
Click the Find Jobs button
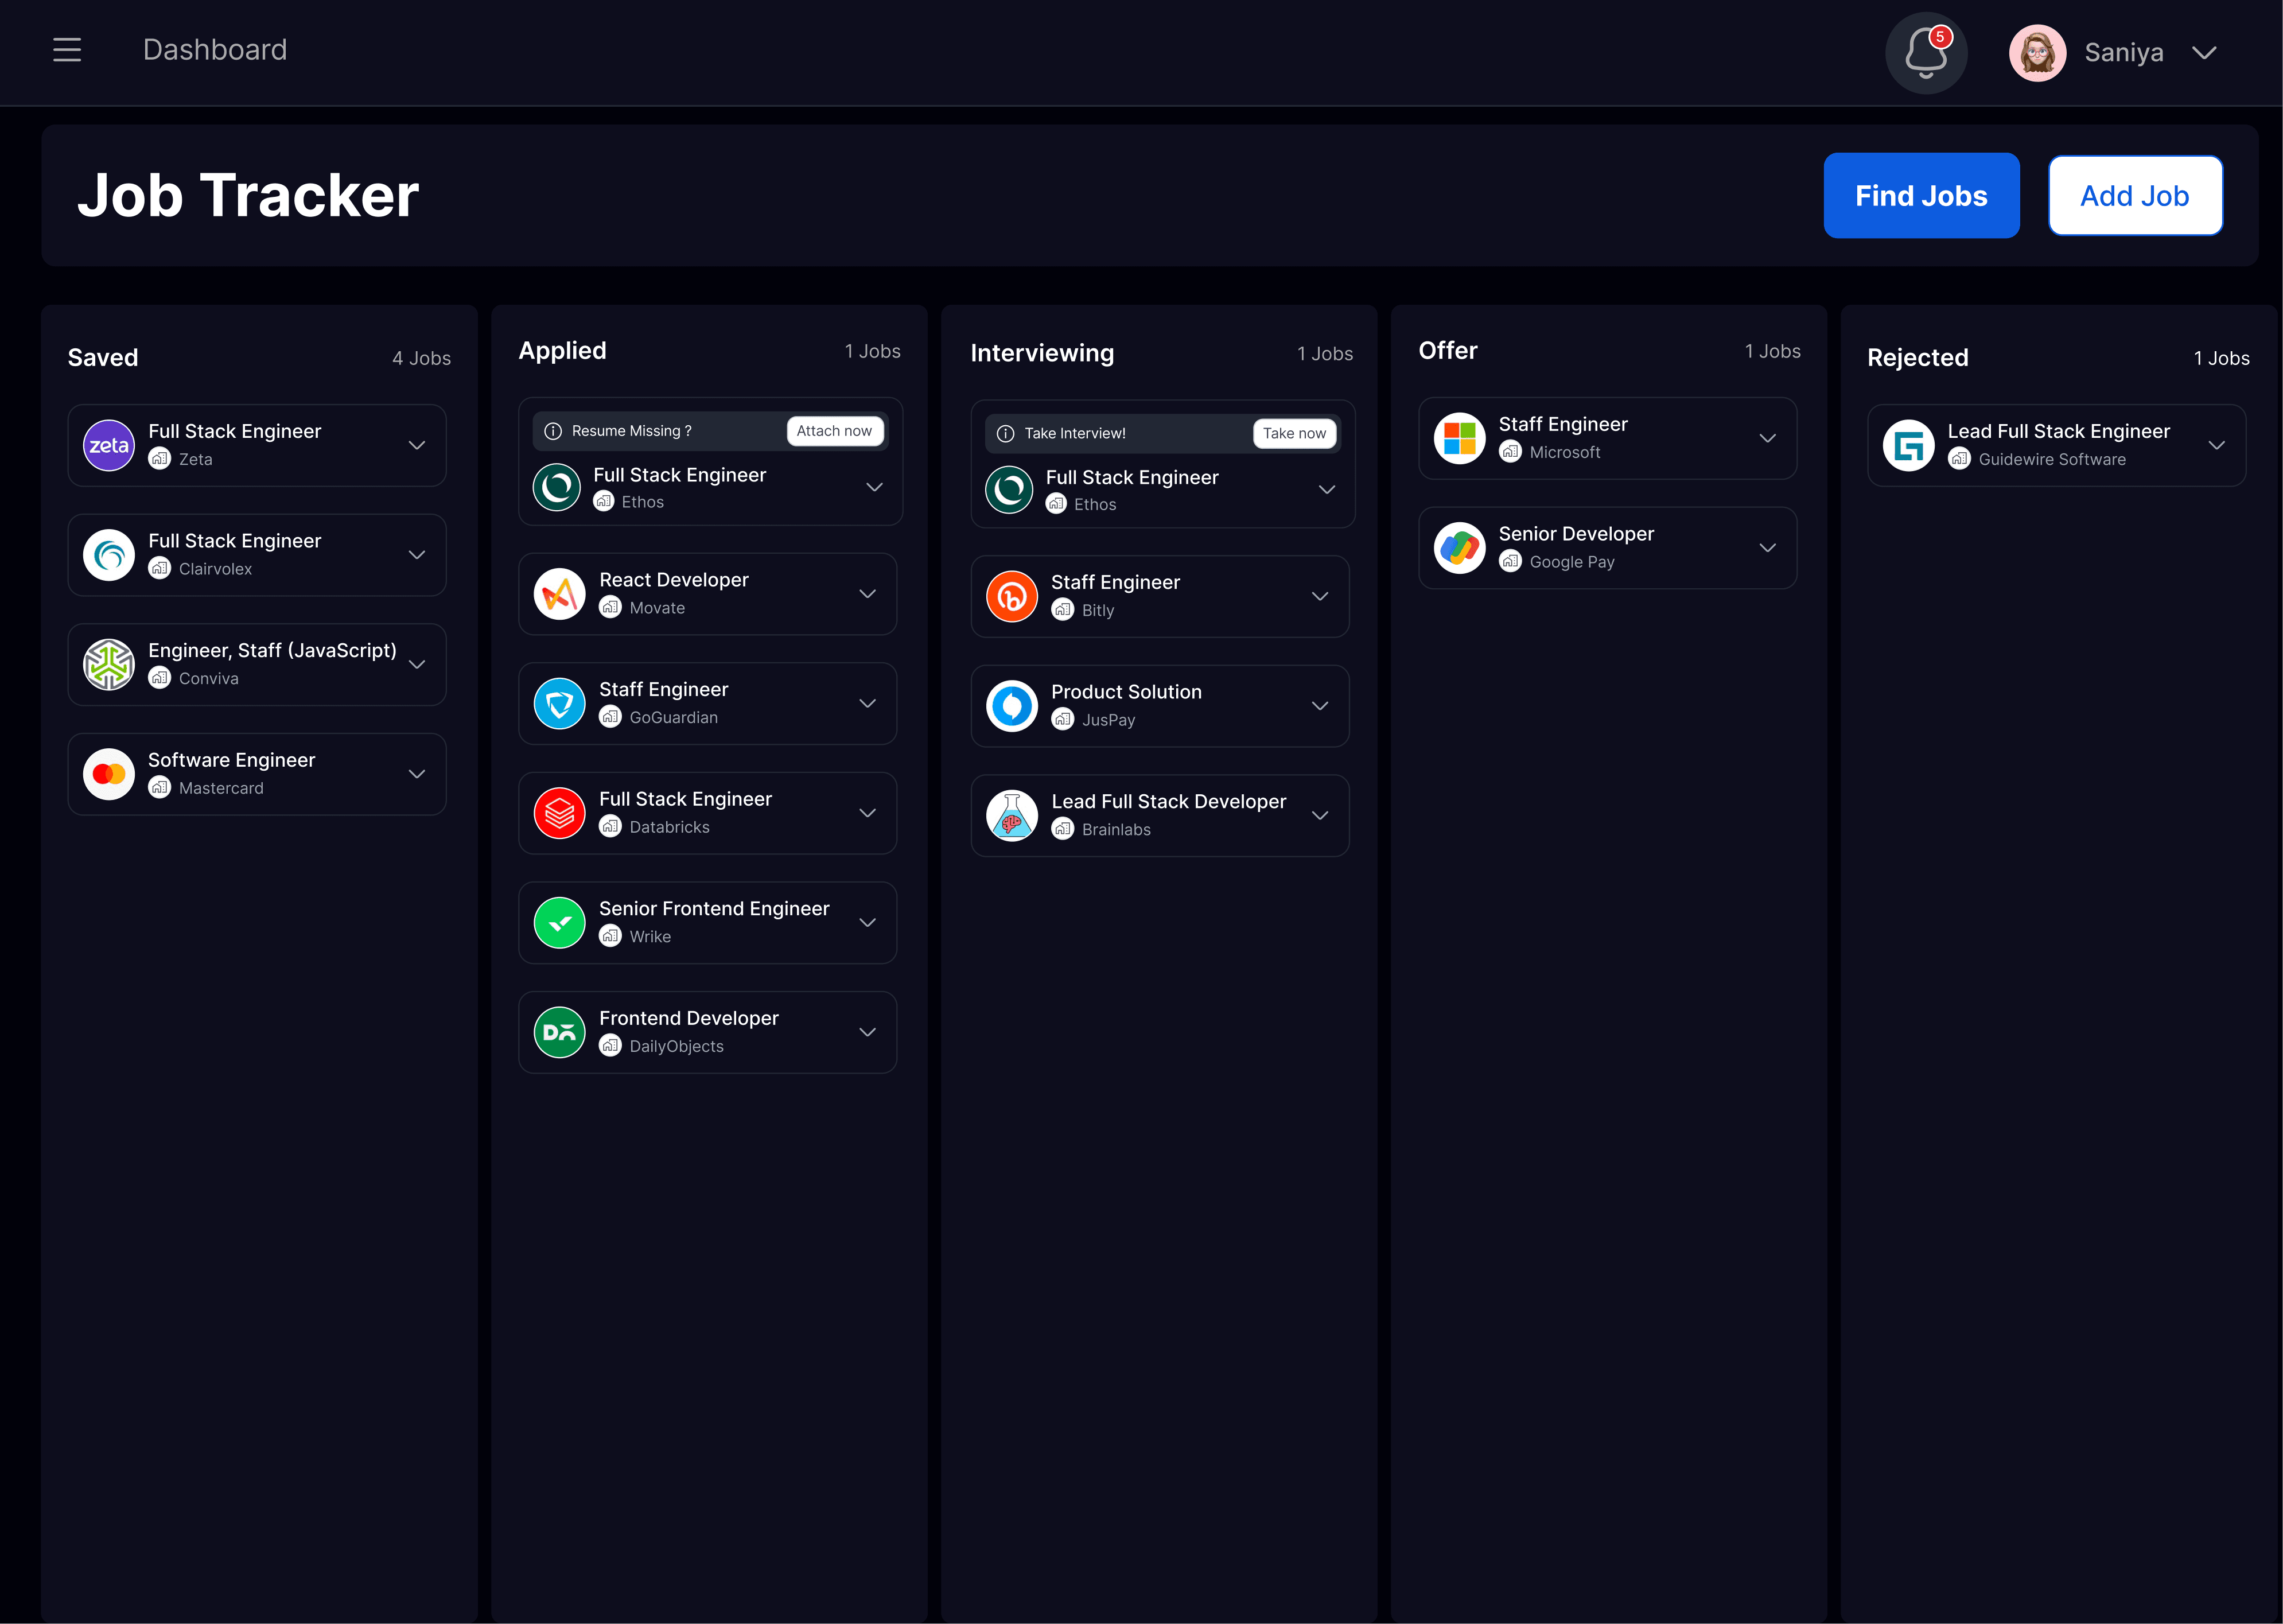tap(1920, 196)
